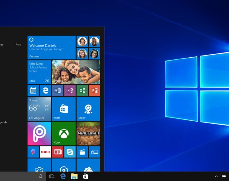Launch the Minecraft tile
Viewport: 229px width, 181px height.
[x=88, y=133]
